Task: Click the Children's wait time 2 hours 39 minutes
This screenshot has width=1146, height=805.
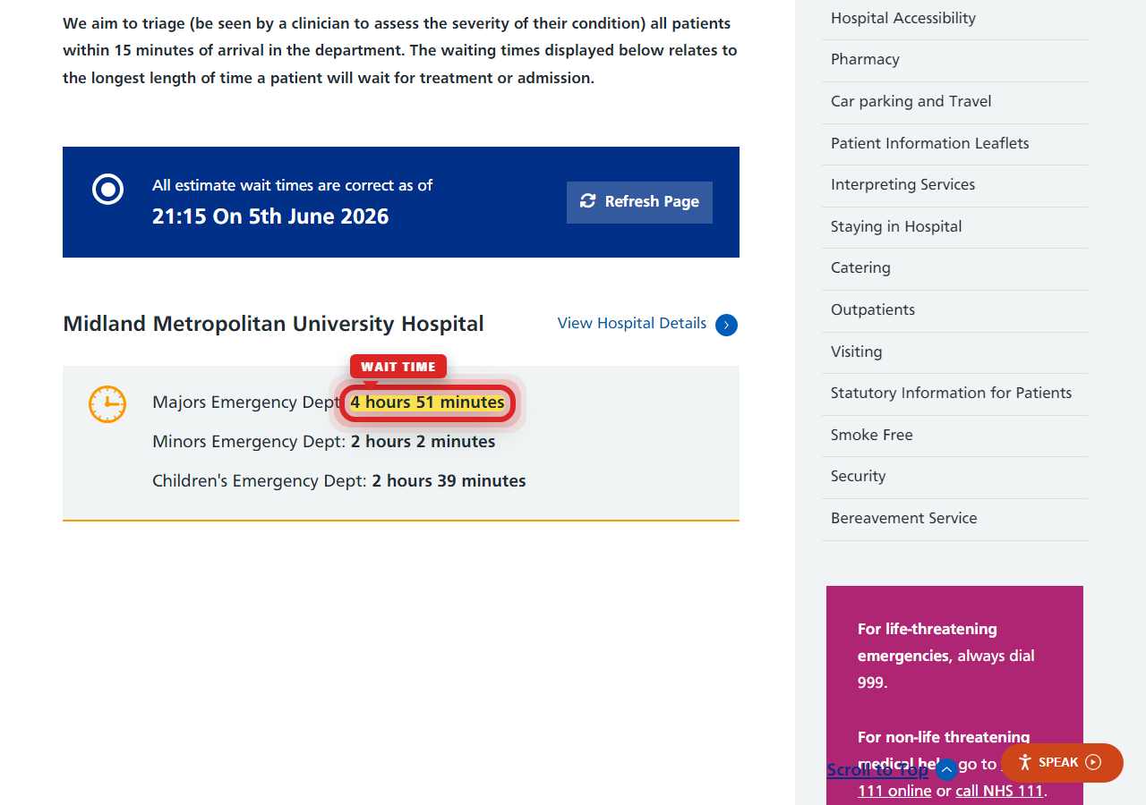Action: [449, 481]
